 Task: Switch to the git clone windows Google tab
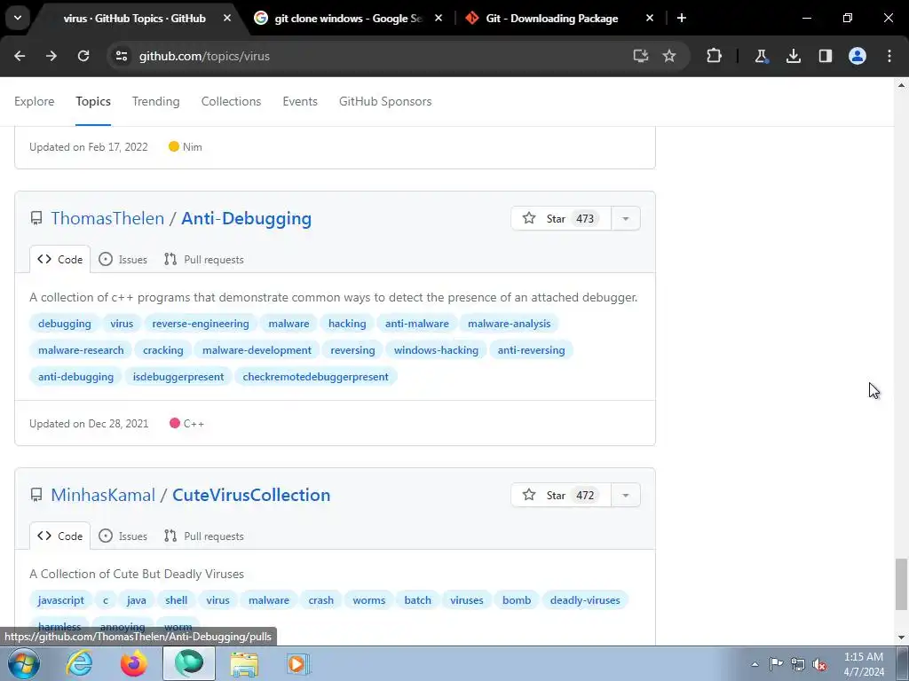(x=348, y=19)
